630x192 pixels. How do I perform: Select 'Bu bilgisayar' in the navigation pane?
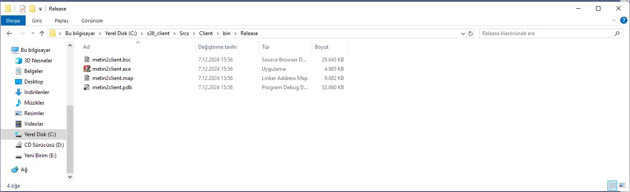coord(35,50)
